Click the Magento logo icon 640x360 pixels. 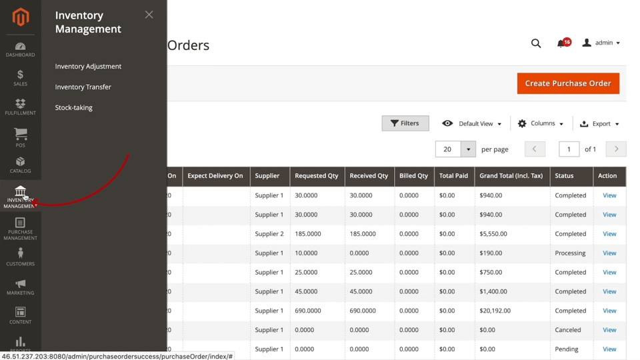pyautogui.click(x=21, y=17)
